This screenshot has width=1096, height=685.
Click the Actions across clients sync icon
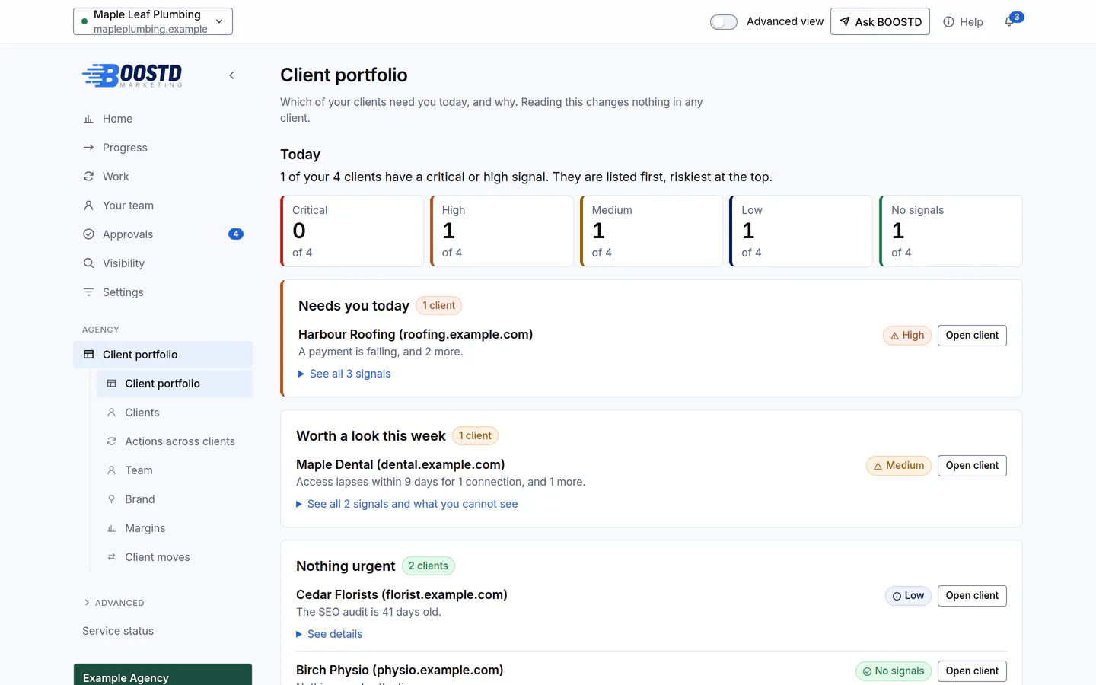tap(111, 441)
